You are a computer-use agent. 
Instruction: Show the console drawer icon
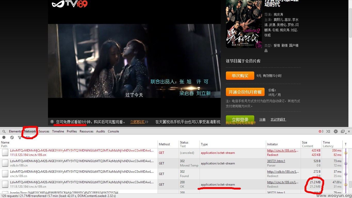(x=328, y=131)
